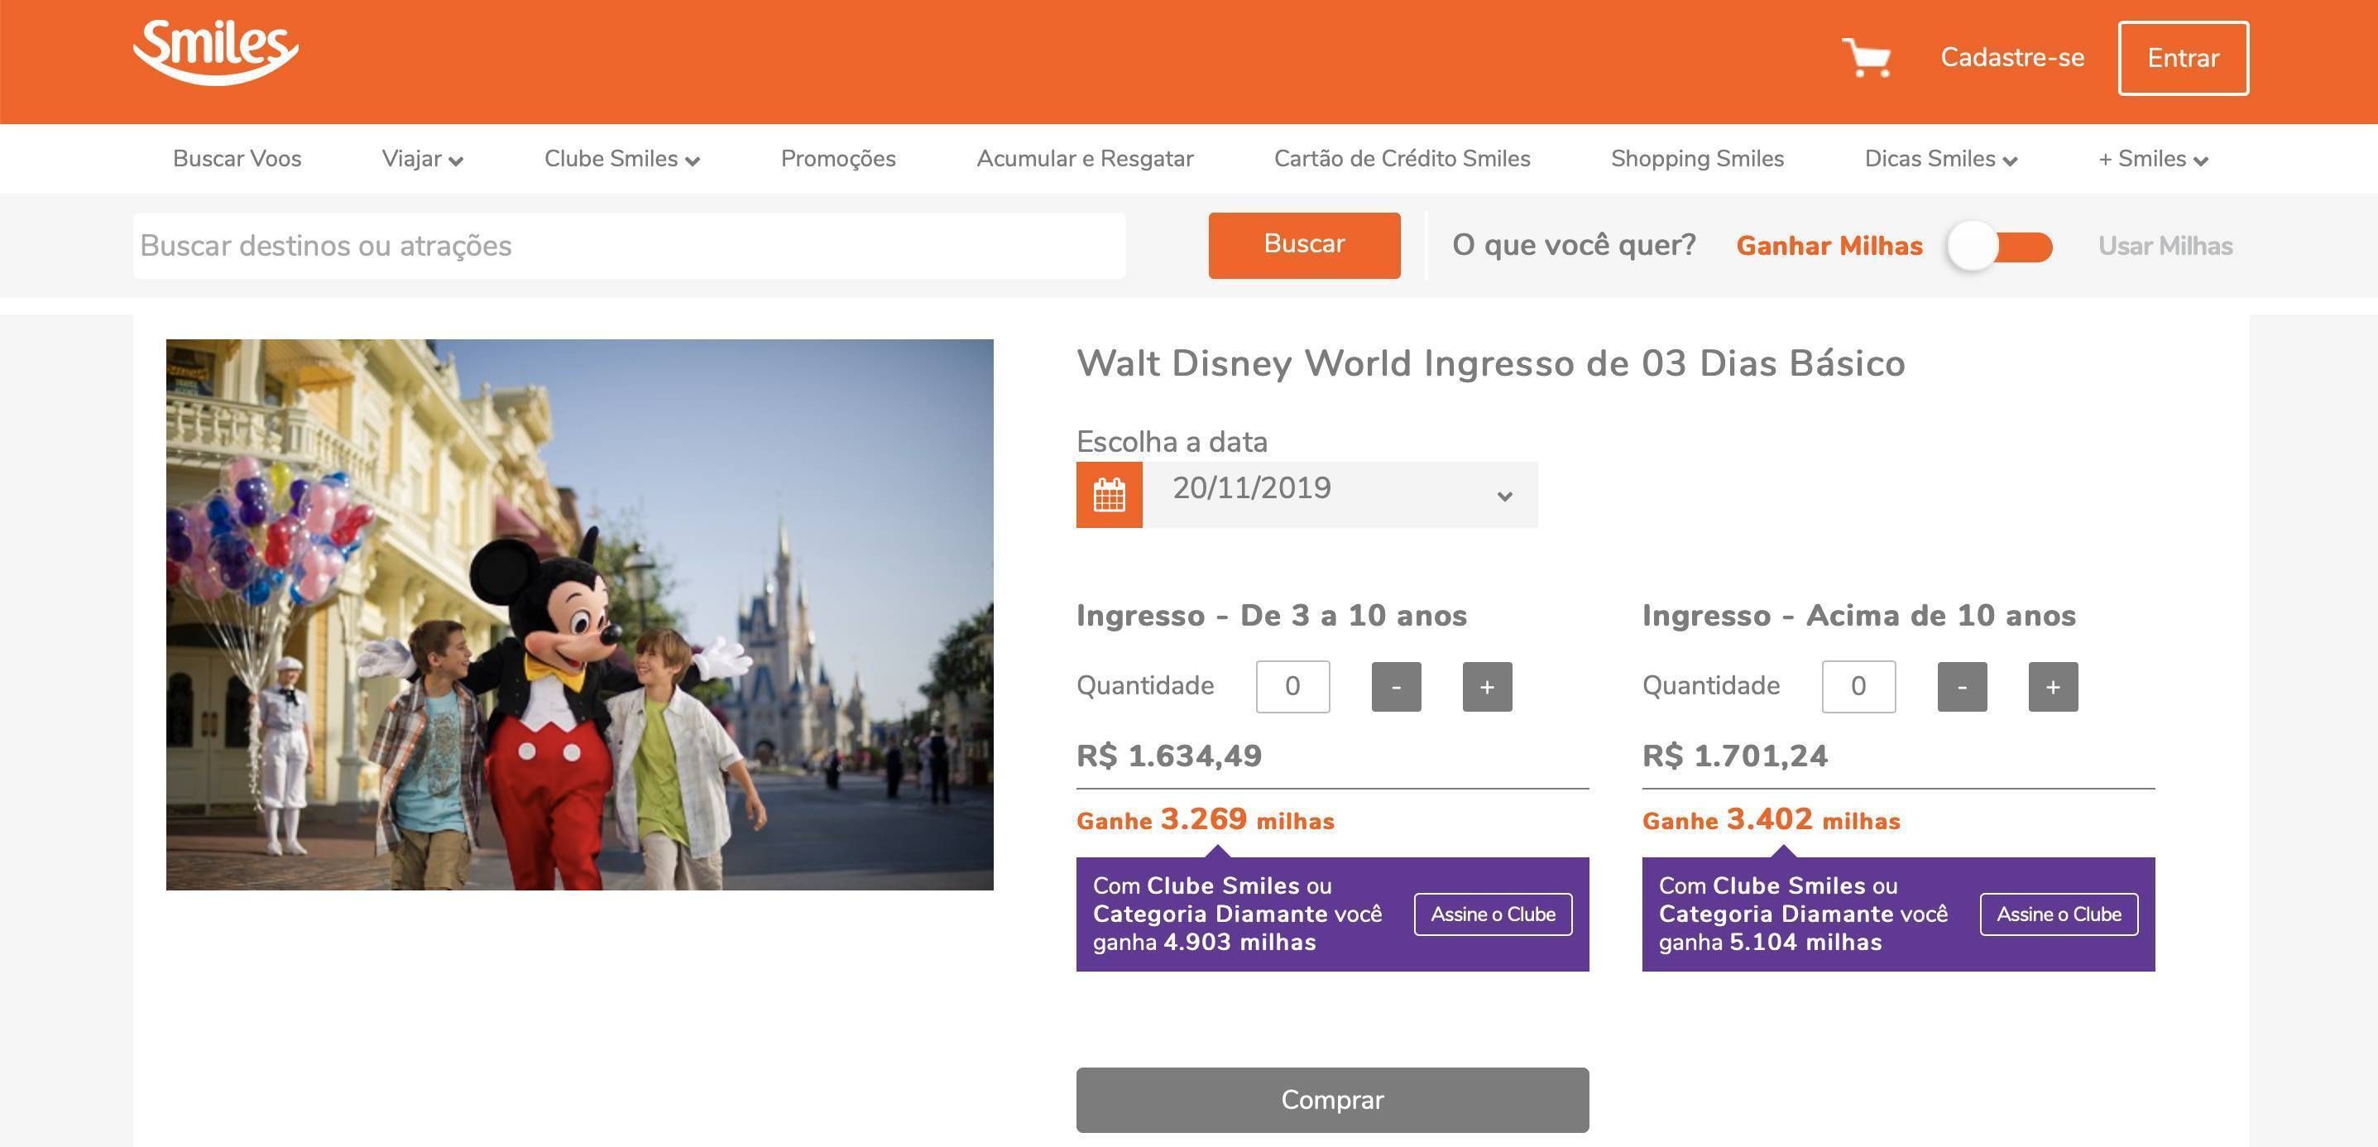
Task: Click the Entrar button
Action: coord(2184,58)
